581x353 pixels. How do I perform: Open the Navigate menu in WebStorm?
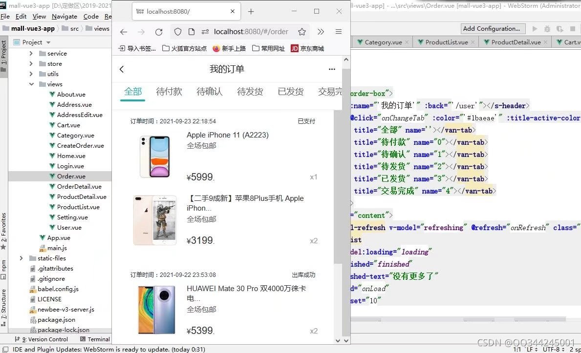pos(65,16)
